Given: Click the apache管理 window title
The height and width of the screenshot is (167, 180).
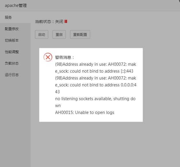Looking at the screenshot, I should (16, 5).
